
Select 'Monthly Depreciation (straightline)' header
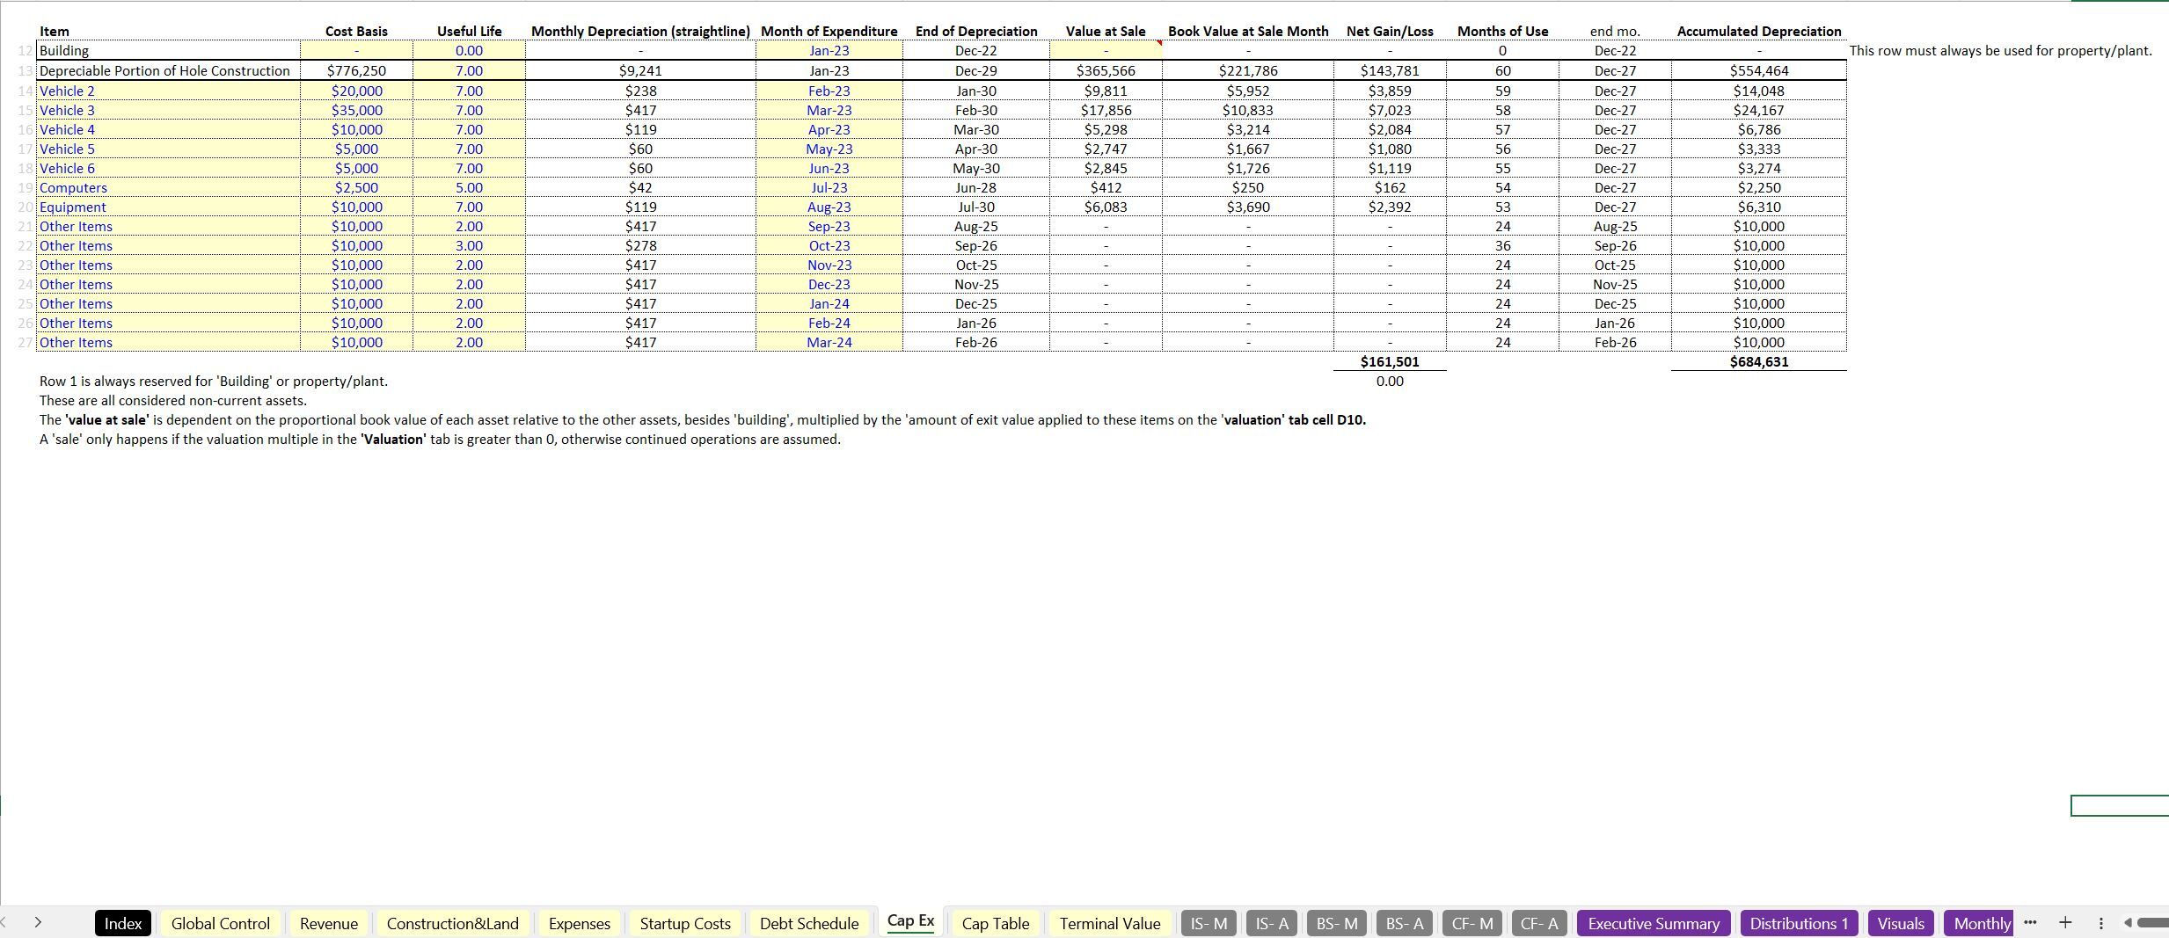(x=640, y=31)
